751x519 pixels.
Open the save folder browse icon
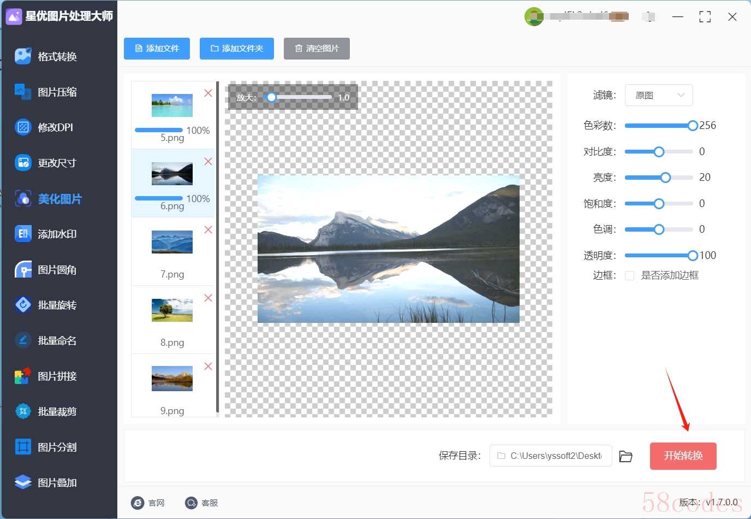pyautogui.click(x=626, y=456)
